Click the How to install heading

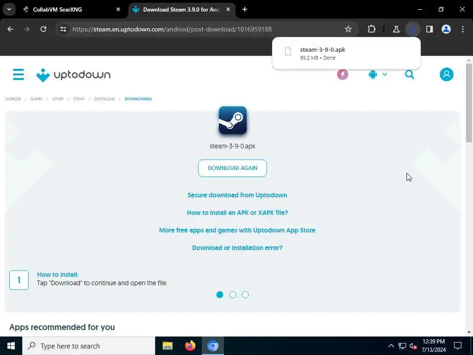[x=58, y=275]
